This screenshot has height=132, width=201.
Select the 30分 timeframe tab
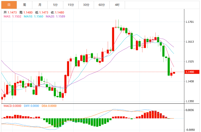pos(86,5)
